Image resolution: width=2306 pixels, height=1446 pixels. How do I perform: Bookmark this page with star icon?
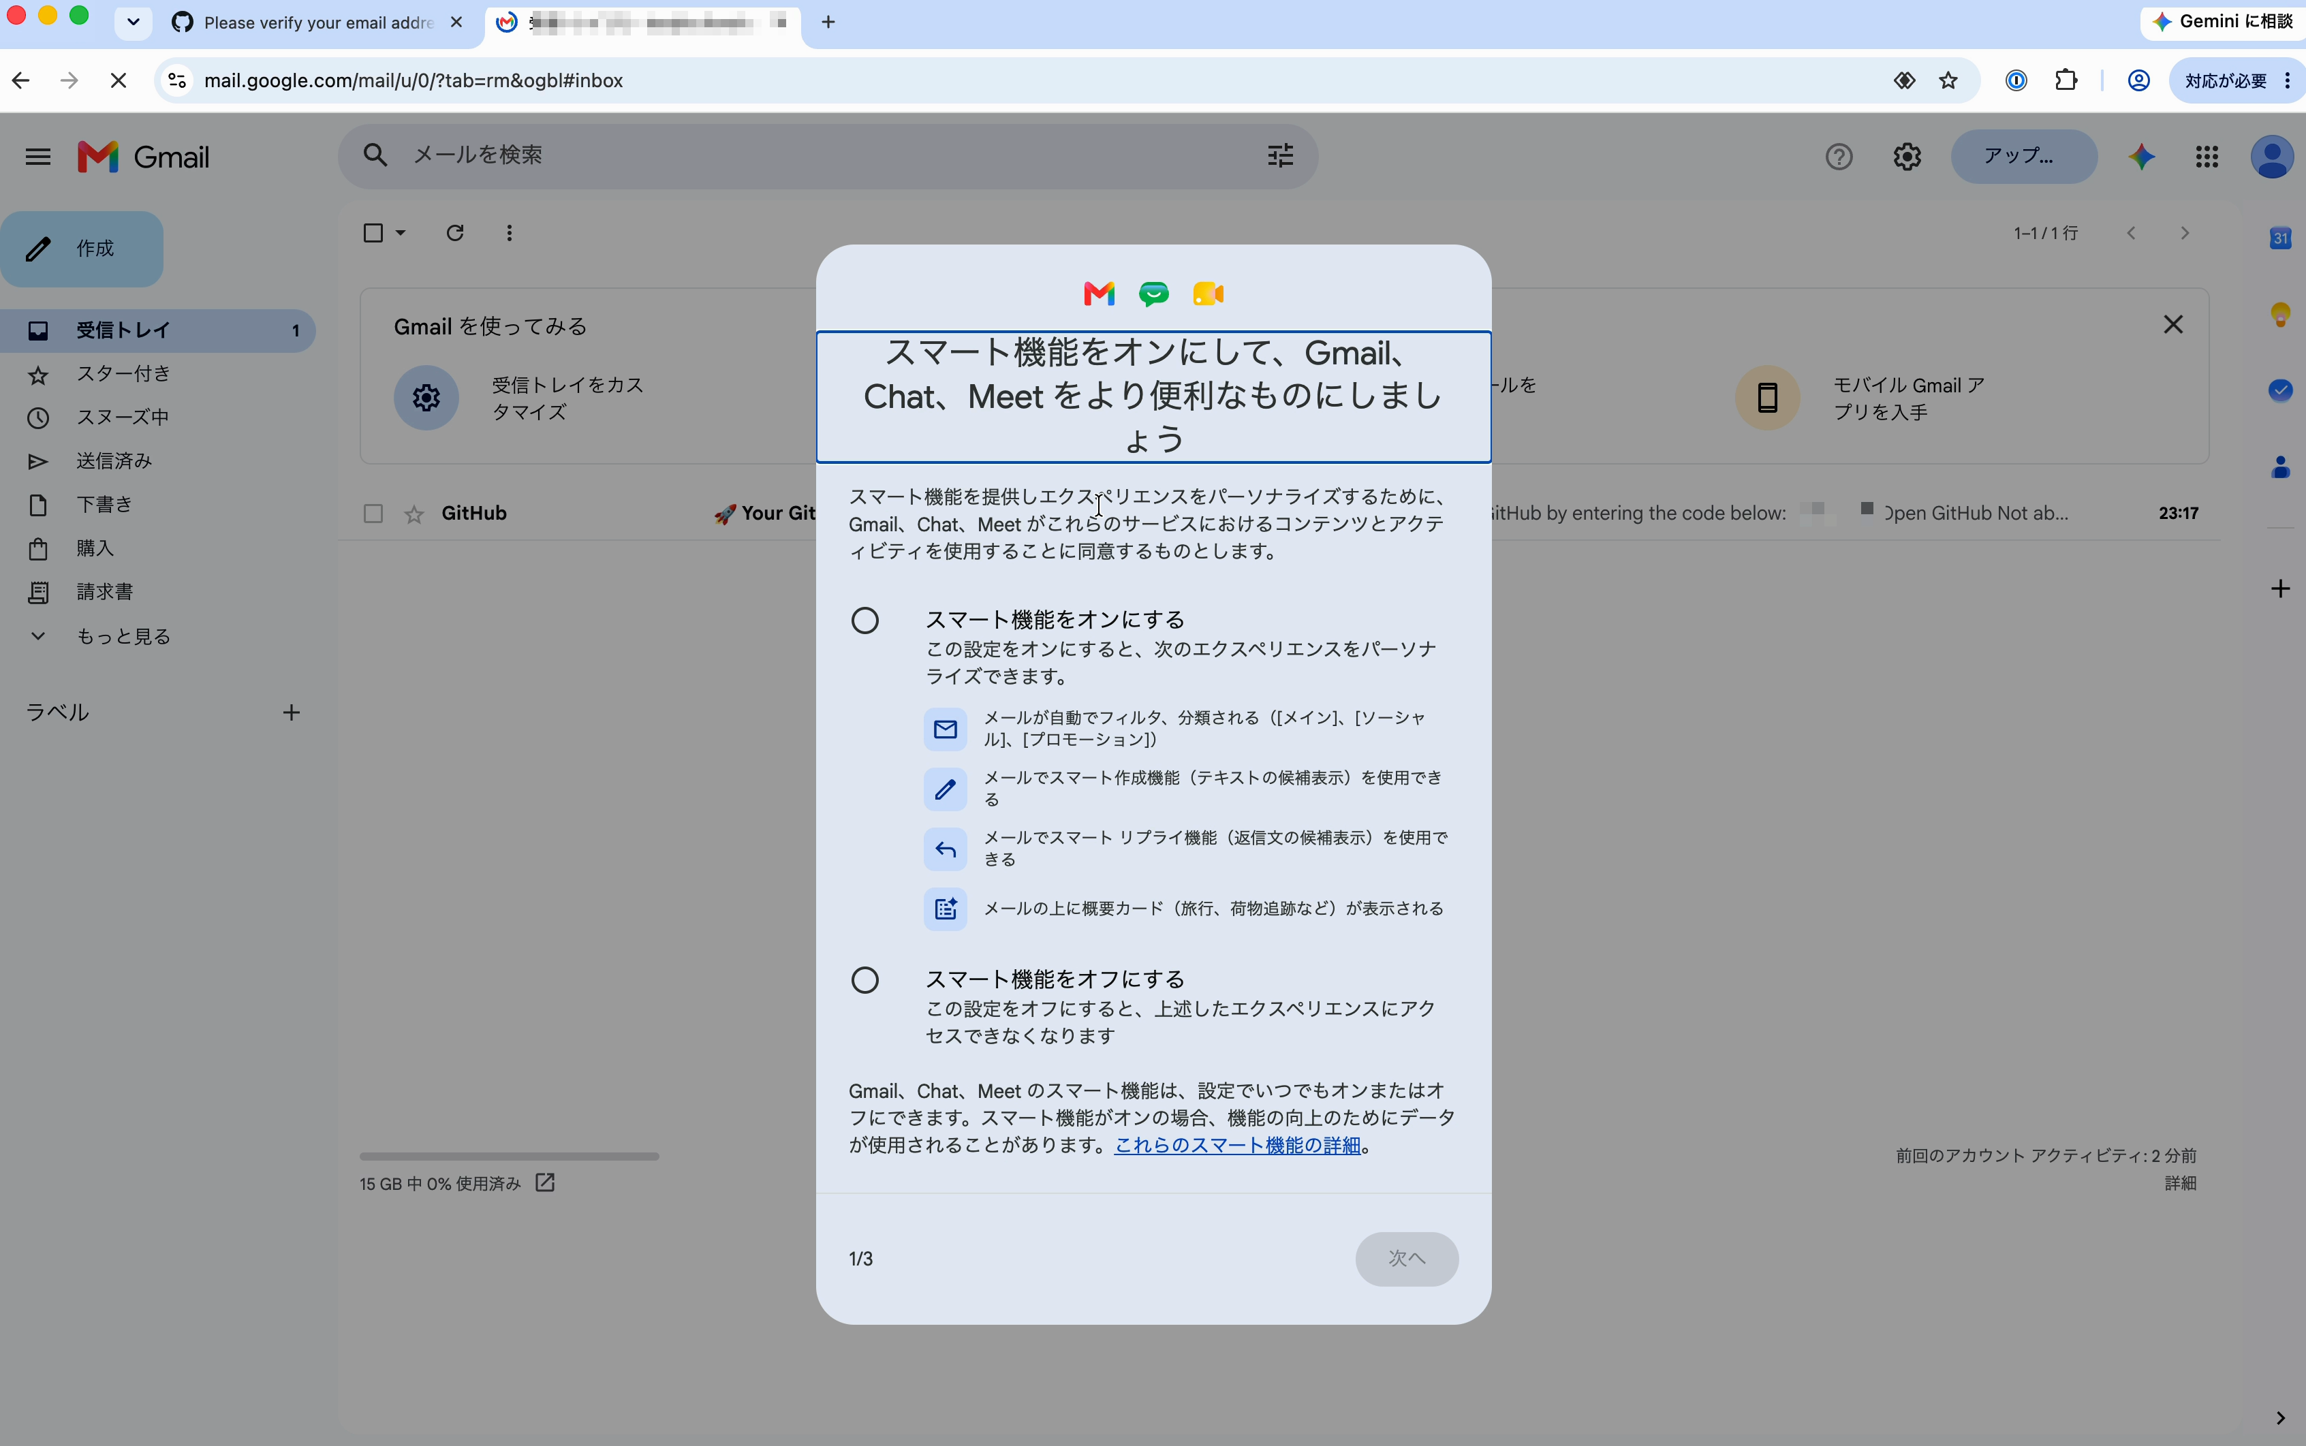point(1948,80)
